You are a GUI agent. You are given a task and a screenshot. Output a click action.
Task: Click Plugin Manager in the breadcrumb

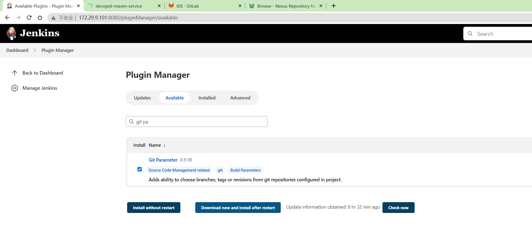58,50
